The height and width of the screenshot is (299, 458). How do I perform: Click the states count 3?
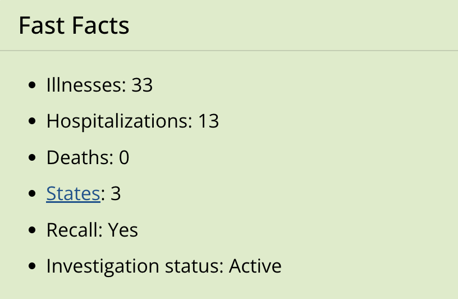(116, 193)
